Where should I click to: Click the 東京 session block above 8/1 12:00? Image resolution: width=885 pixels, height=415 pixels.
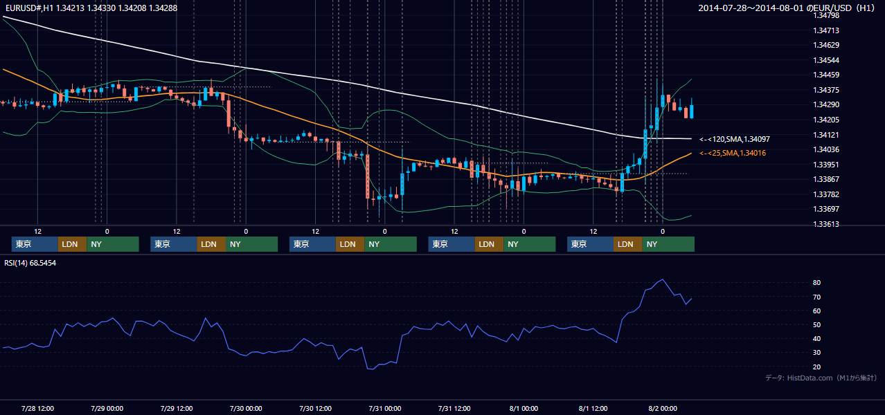(591, 244)
